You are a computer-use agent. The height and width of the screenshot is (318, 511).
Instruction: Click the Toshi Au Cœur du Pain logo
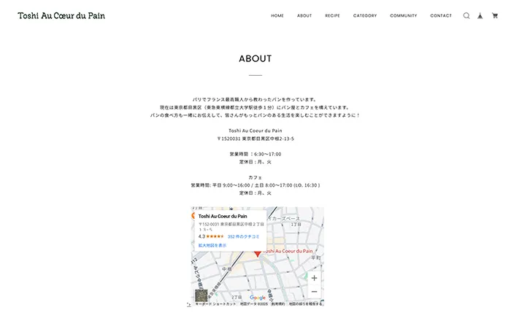pos(61,15)
